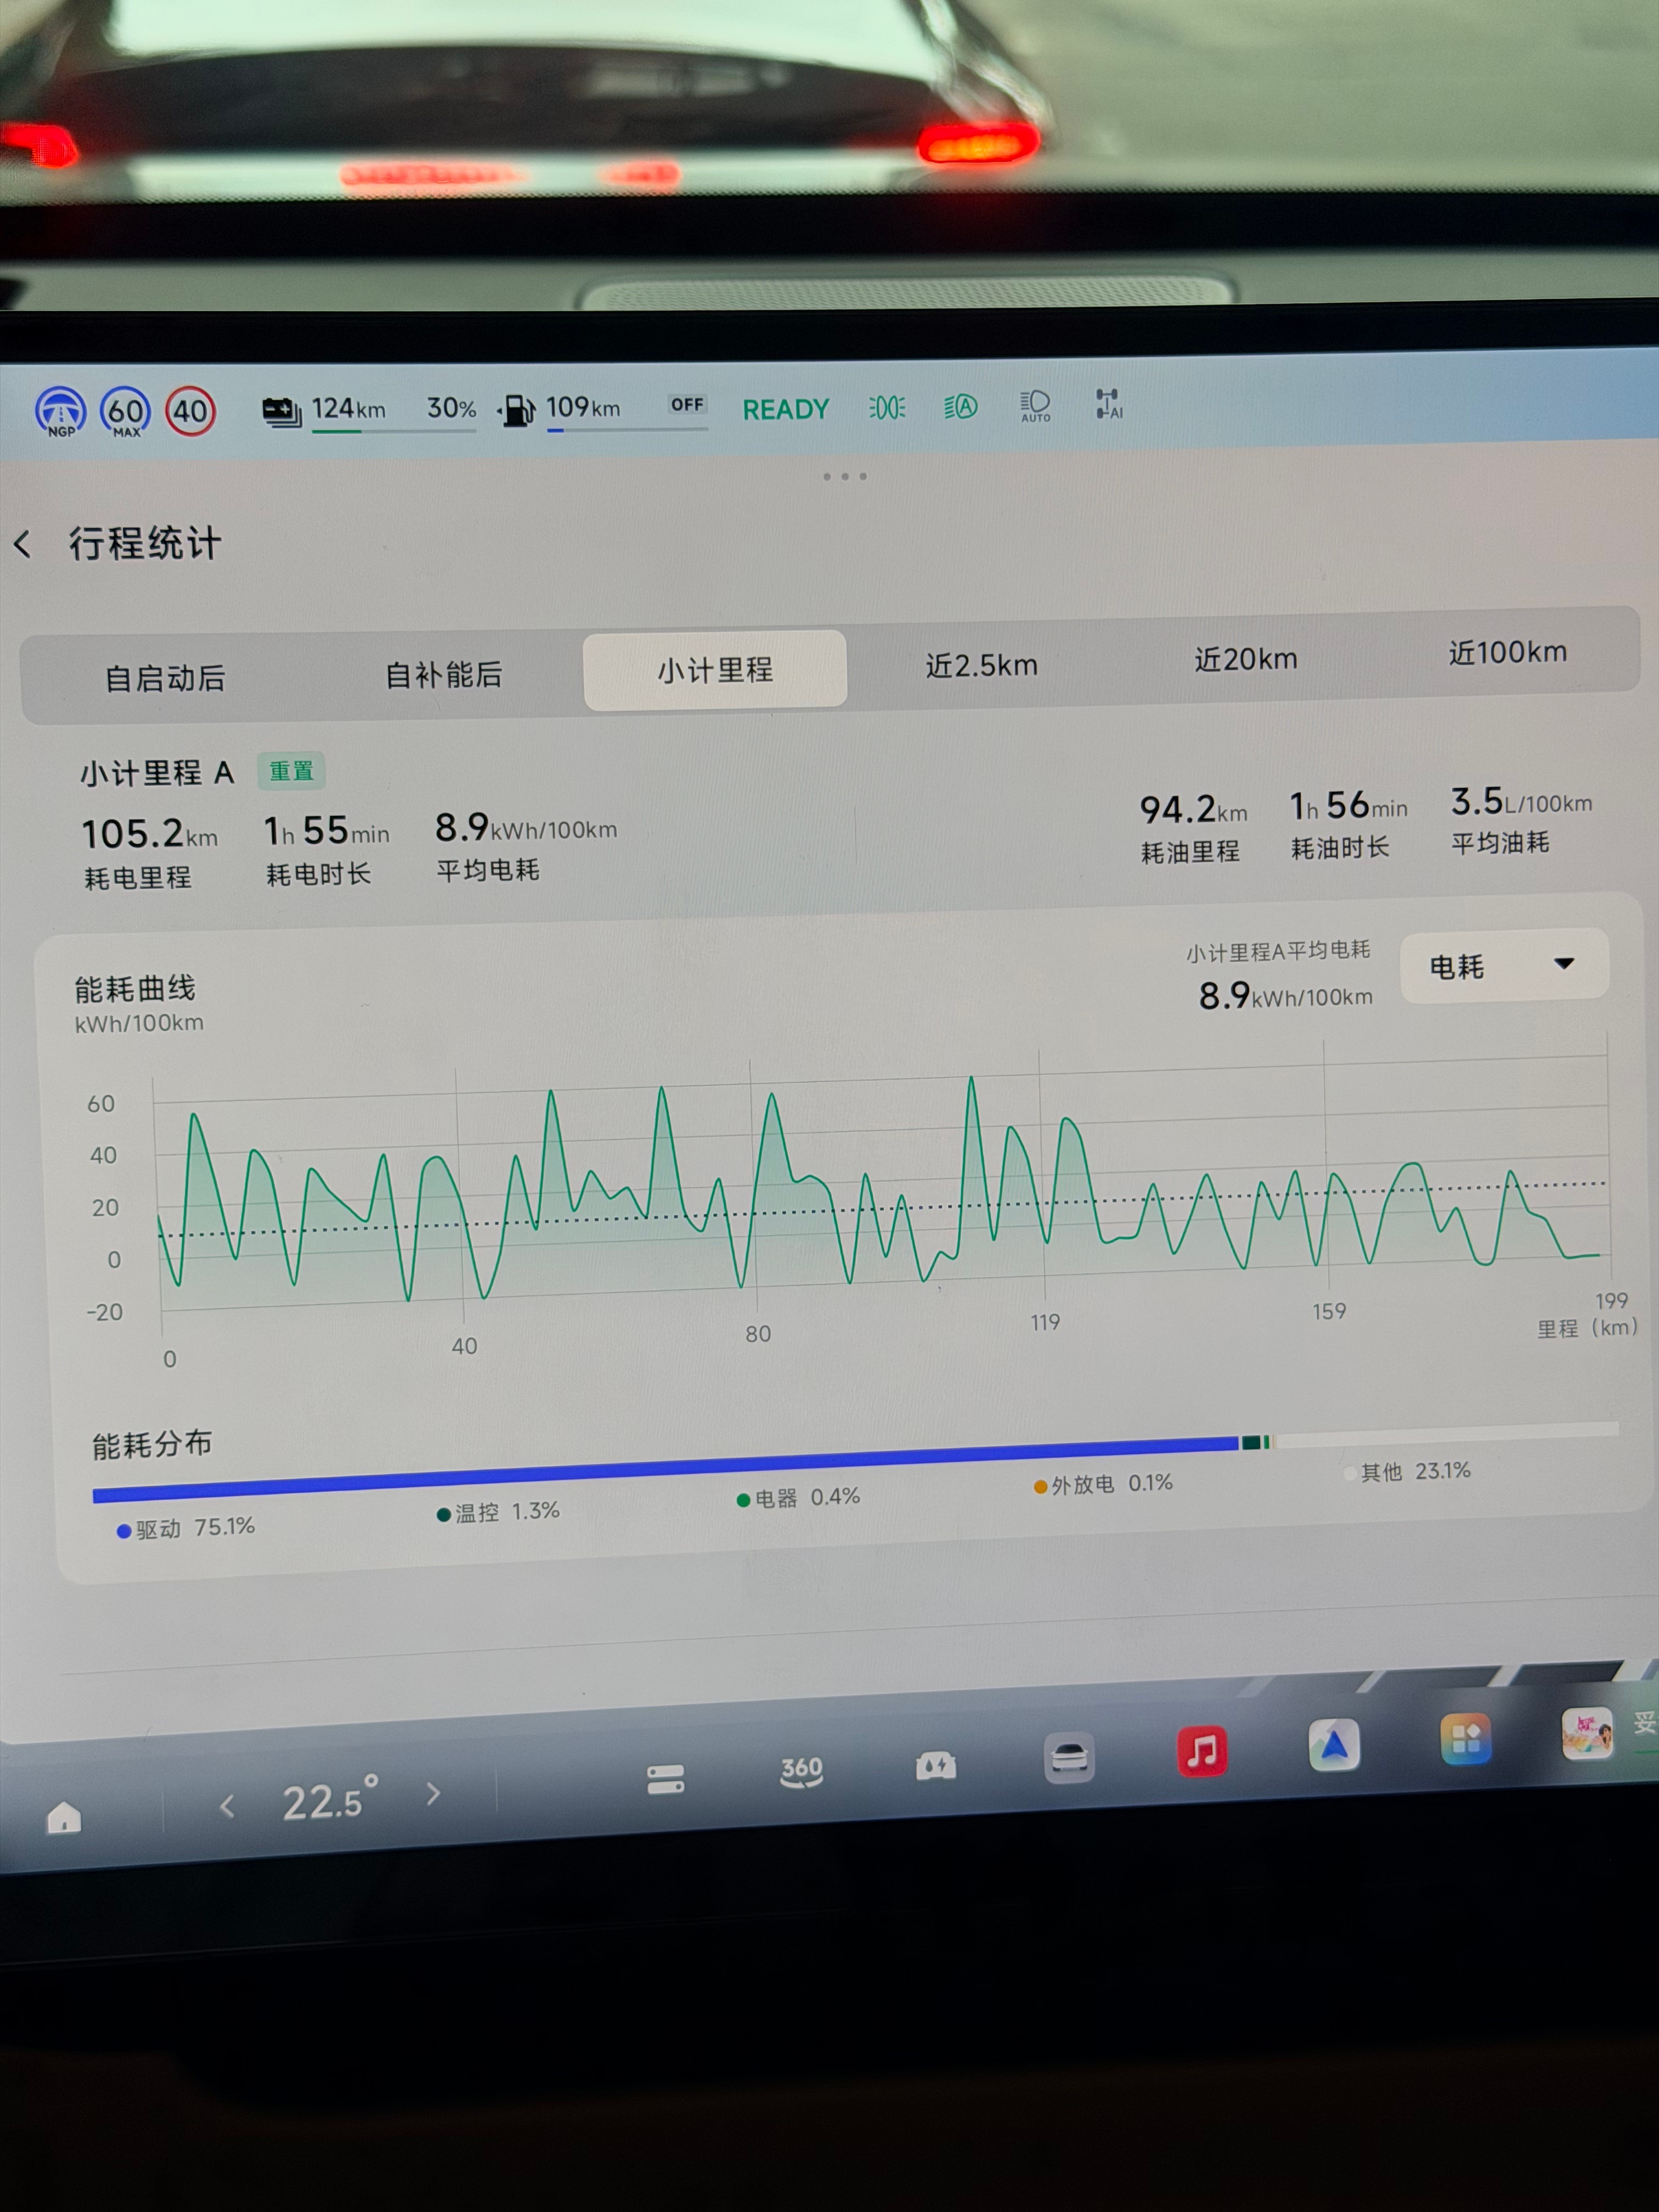Tap the fuel range progress bar under 109km
The width and height of the screenshot is (1659, 2212).
[x=627, y=430]
